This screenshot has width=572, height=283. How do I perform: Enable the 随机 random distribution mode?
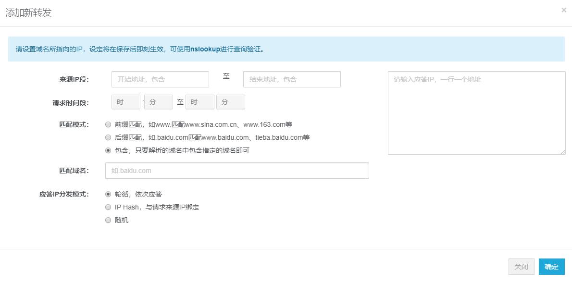pos(108,220)
